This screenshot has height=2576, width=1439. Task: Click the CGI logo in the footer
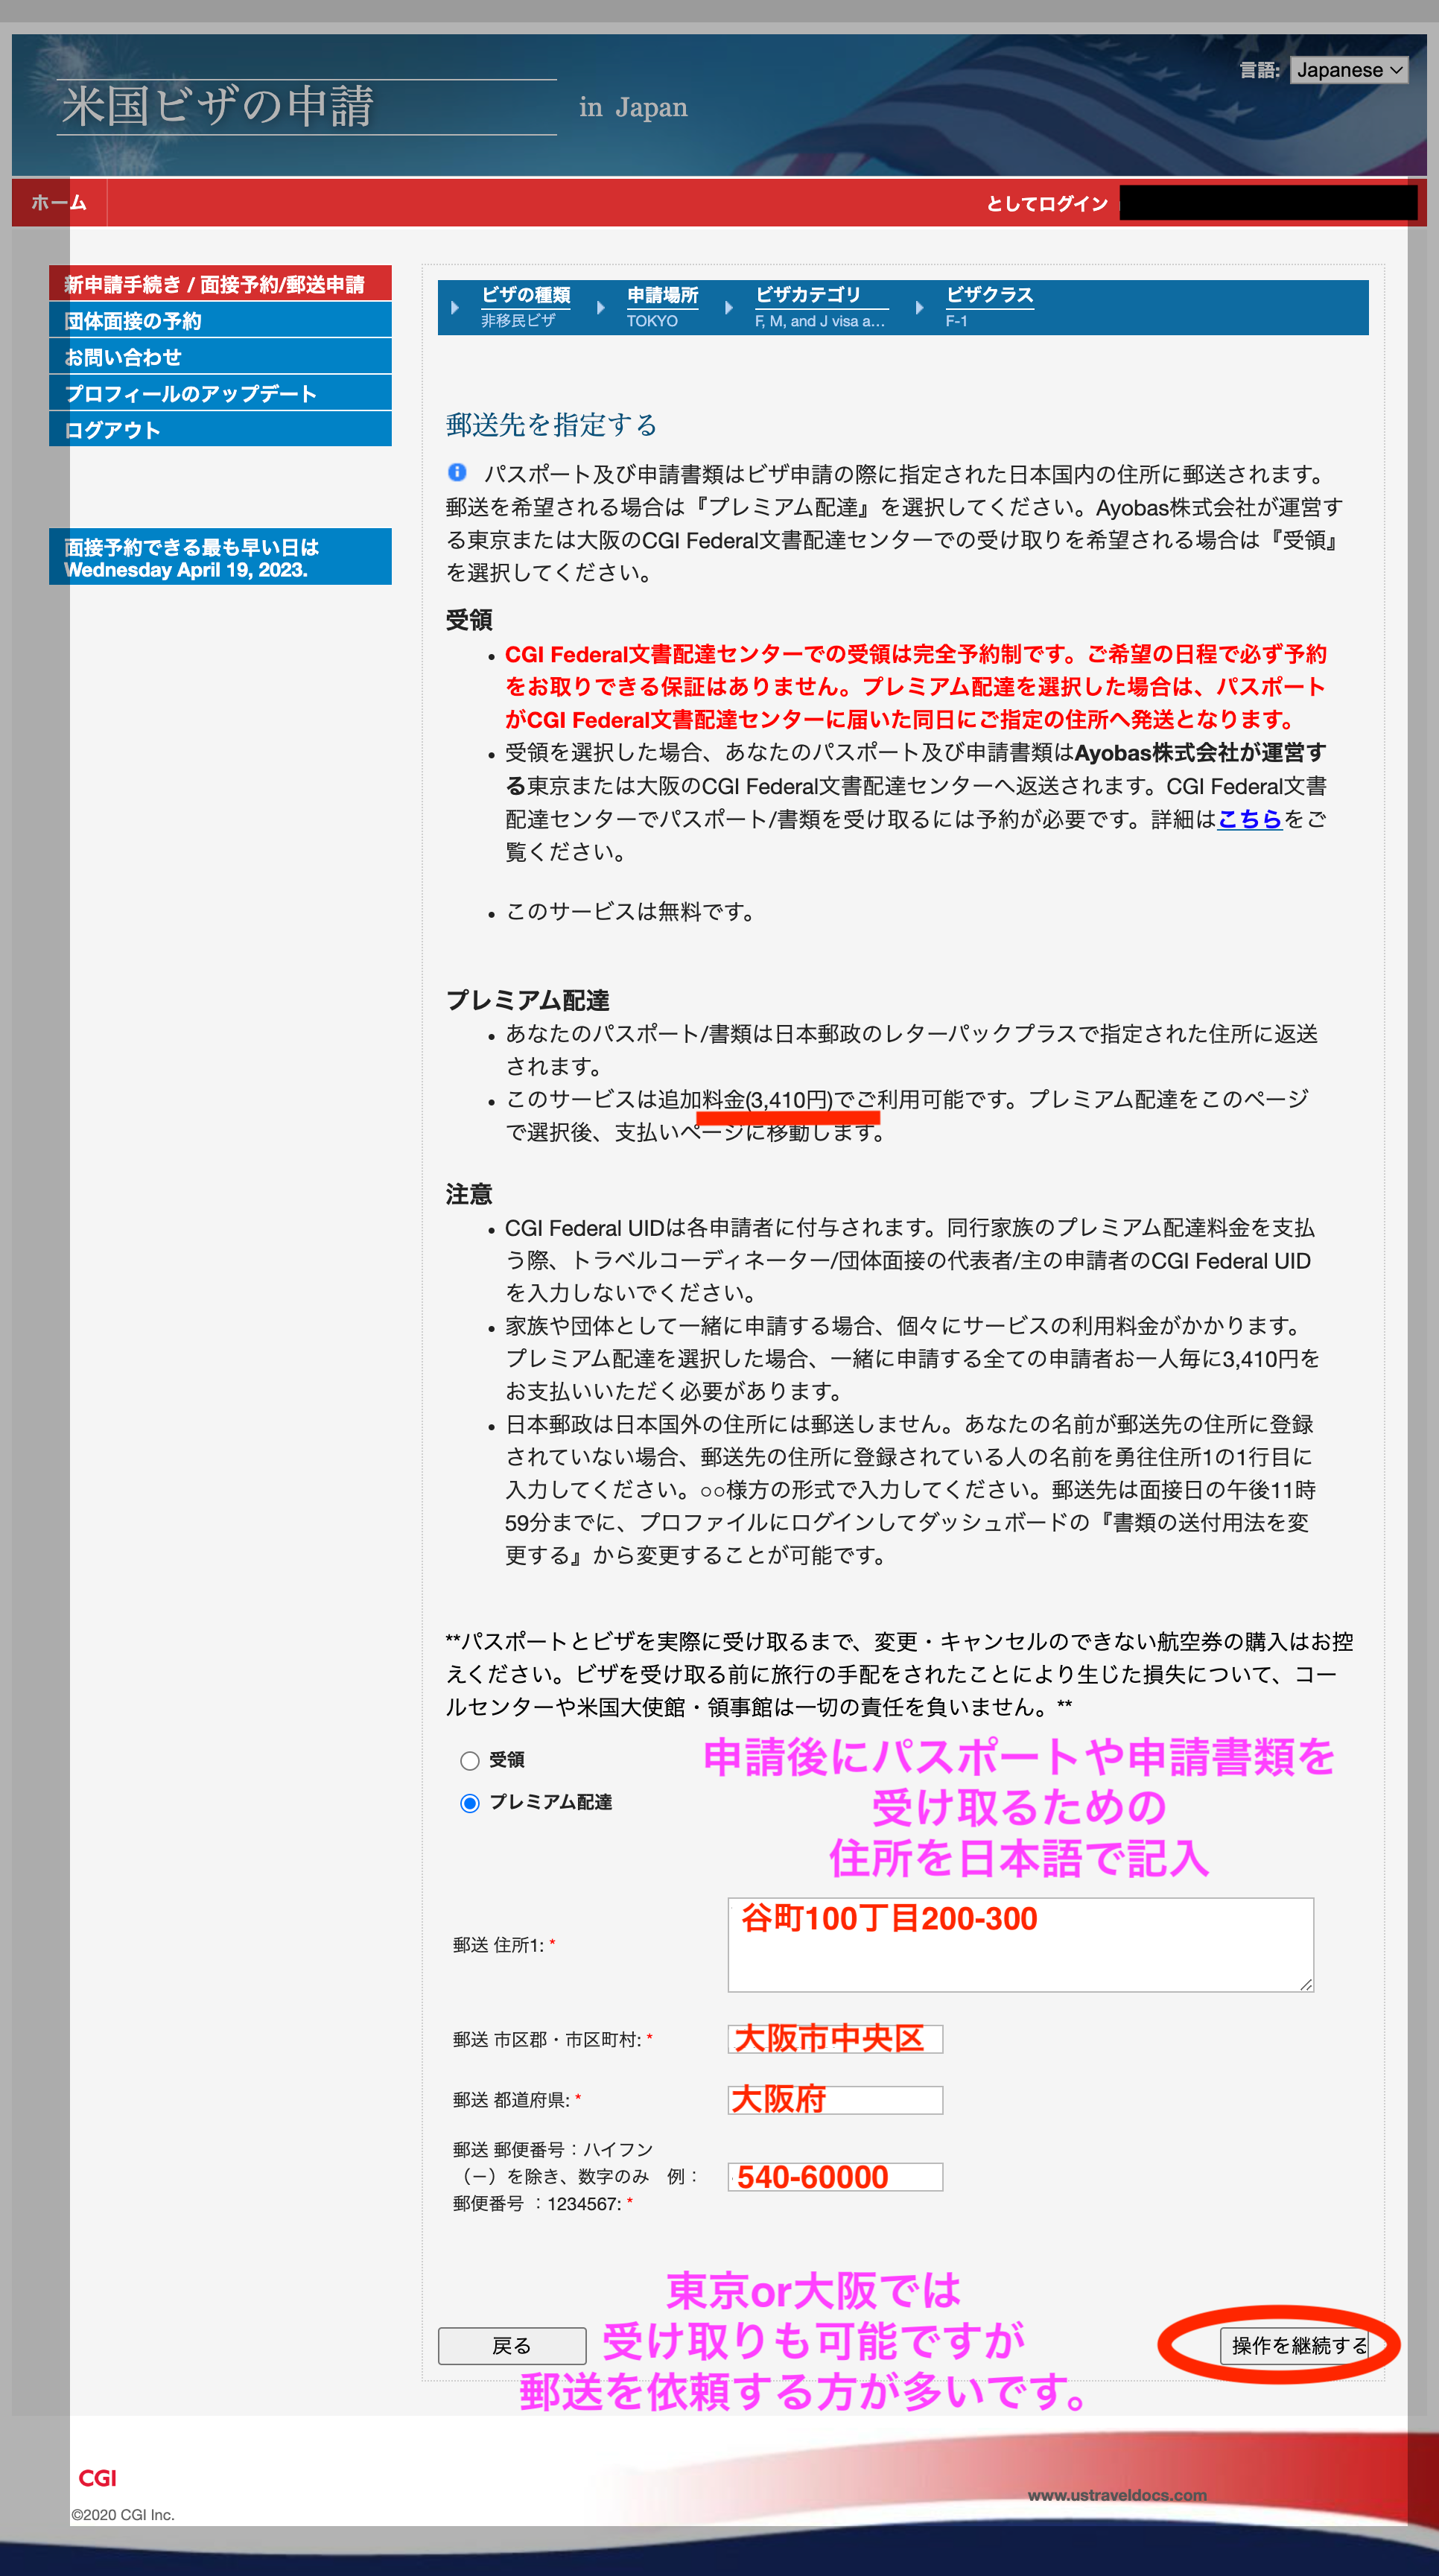tap(97, 2477)
